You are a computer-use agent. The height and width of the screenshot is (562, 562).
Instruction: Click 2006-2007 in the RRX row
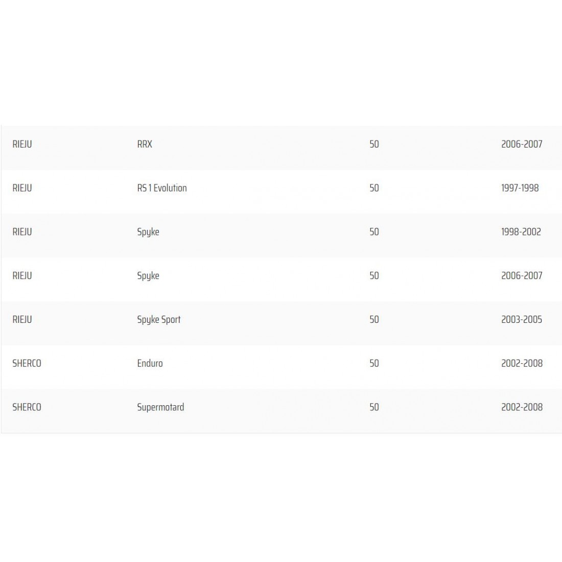pyautogui.click(x=522, y=144)
